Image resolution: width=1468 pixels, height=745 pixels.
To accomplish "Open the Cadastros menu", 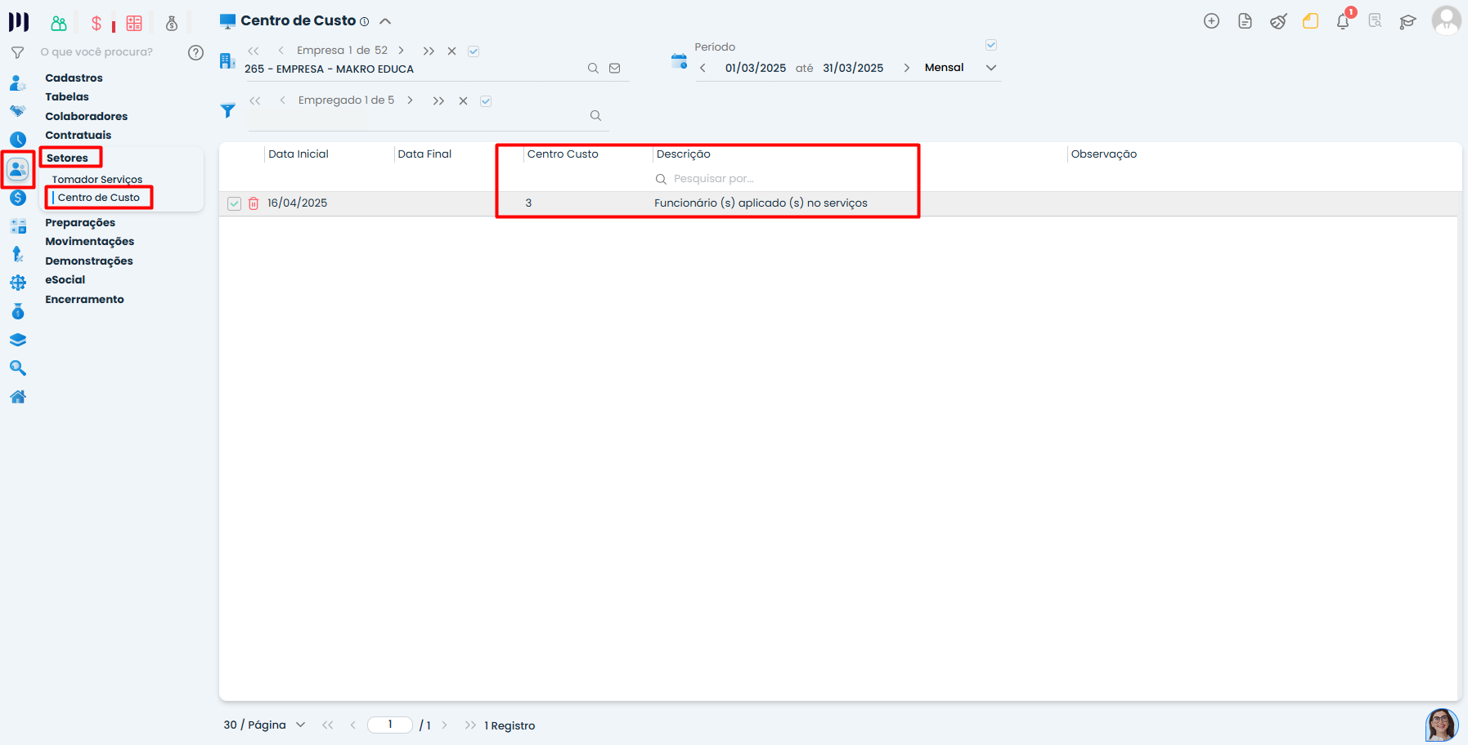I will pyautogui.click(x=74, y=78).
